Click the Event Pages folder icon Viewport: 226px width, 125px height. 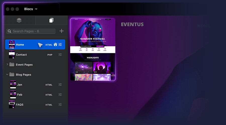12,64
